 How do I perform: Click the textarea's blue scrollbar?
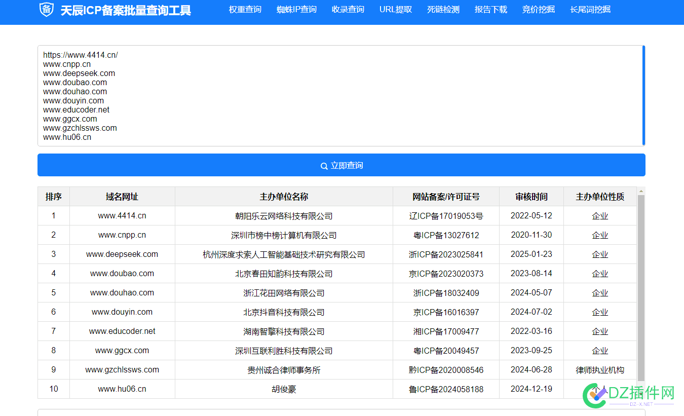(x=643, y=95)
